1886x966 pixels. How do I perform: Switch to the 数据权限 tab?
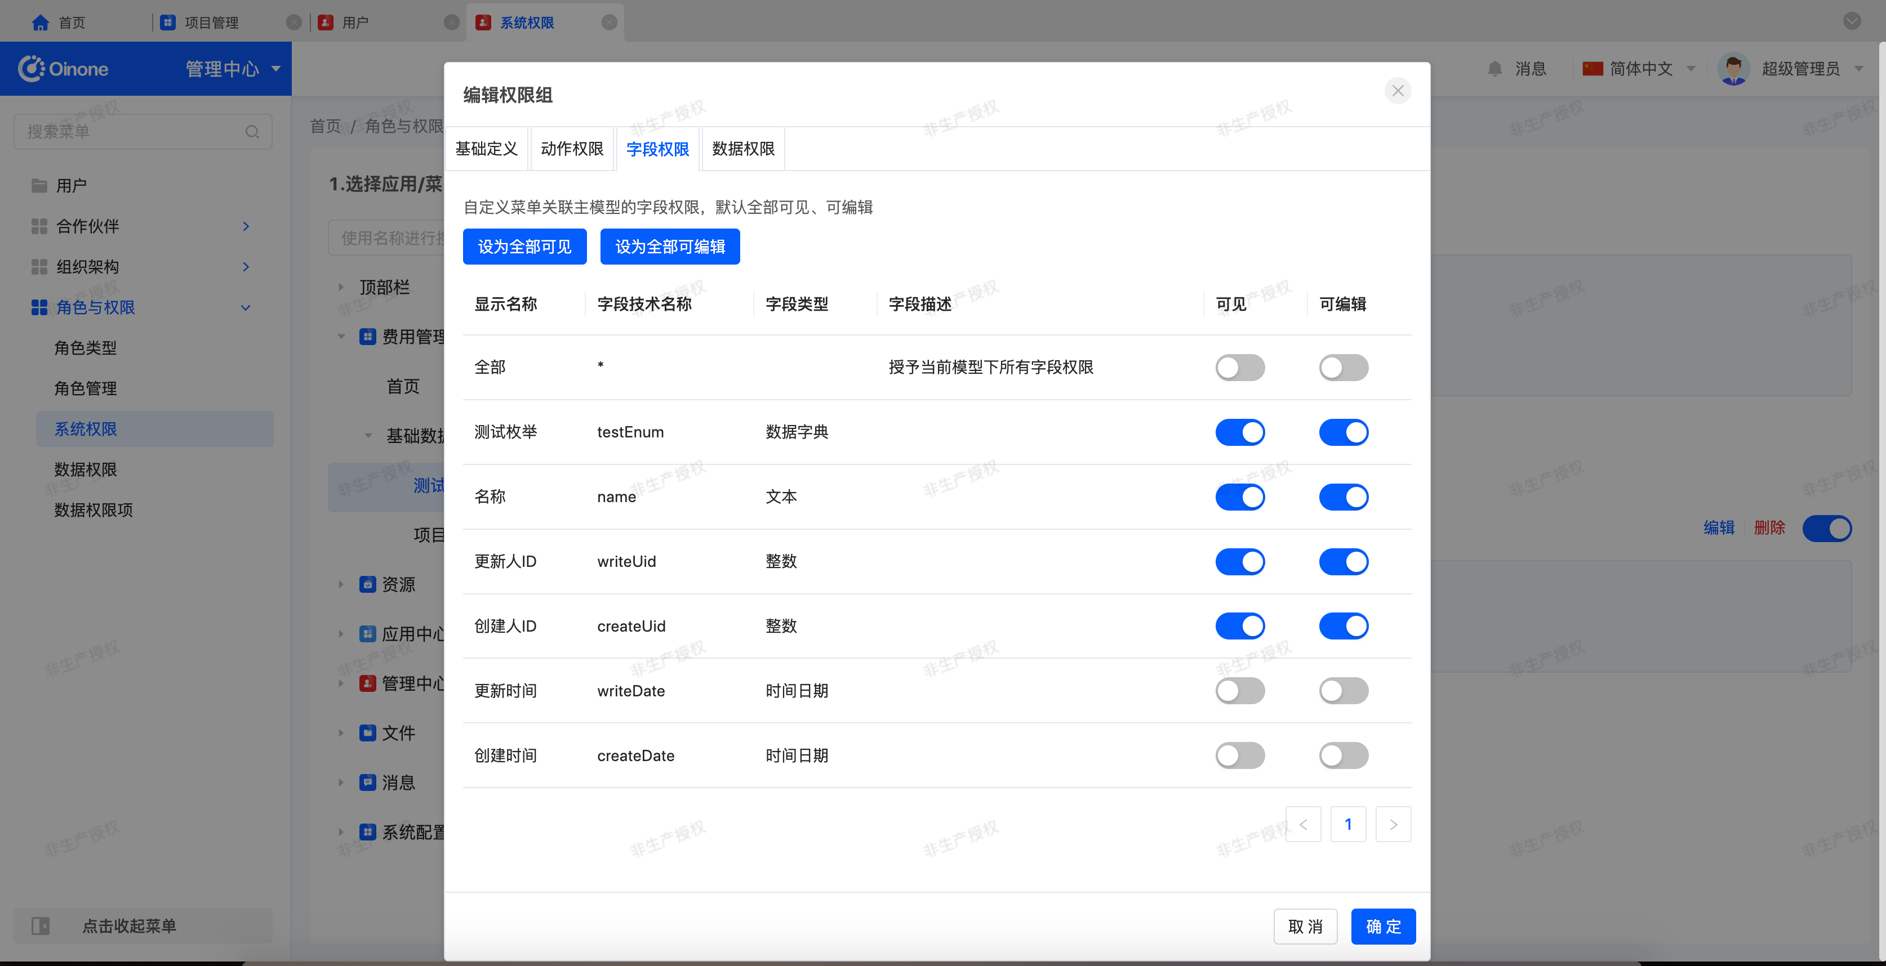[x=742, y=149]
